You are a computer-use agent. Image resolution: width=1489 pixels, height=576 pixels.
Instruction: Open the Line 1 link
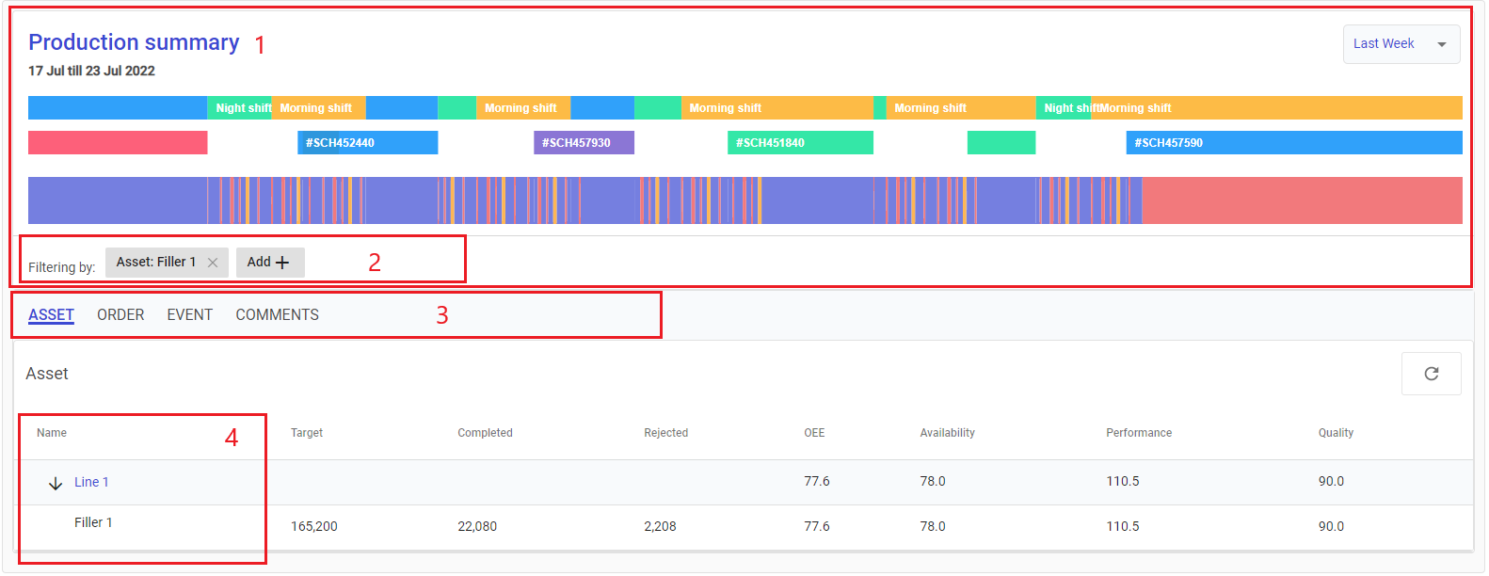click(91, 482)
